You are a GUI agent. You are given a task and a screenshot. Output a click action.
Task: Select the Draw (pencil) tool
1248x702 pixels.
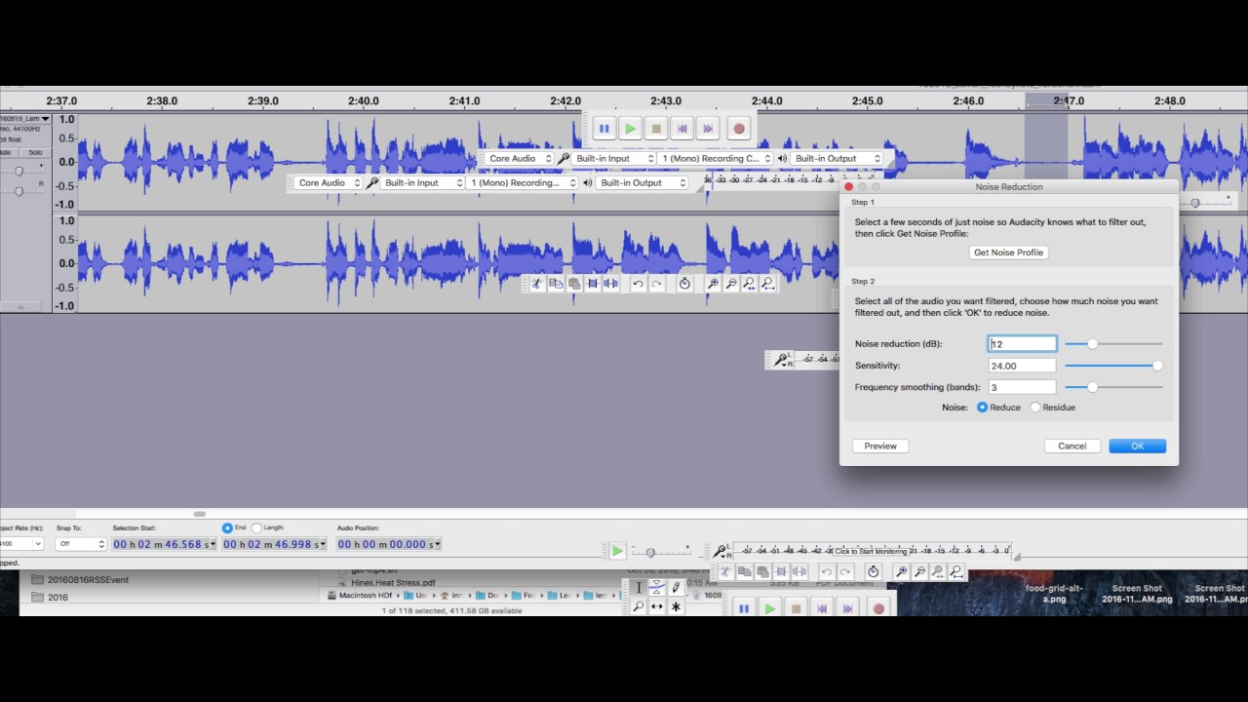point(676,588)
